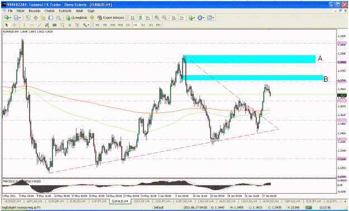Switch chart to Line Chart mode

click(148, 18)
